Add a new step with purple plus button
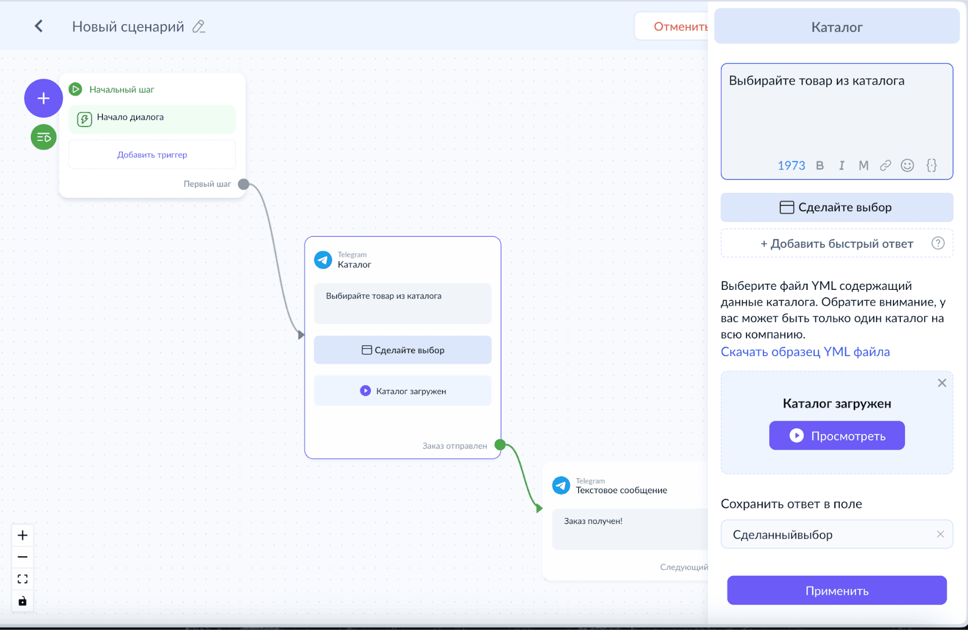This screenshot has height=630, width=968. [x=44, y=98]
